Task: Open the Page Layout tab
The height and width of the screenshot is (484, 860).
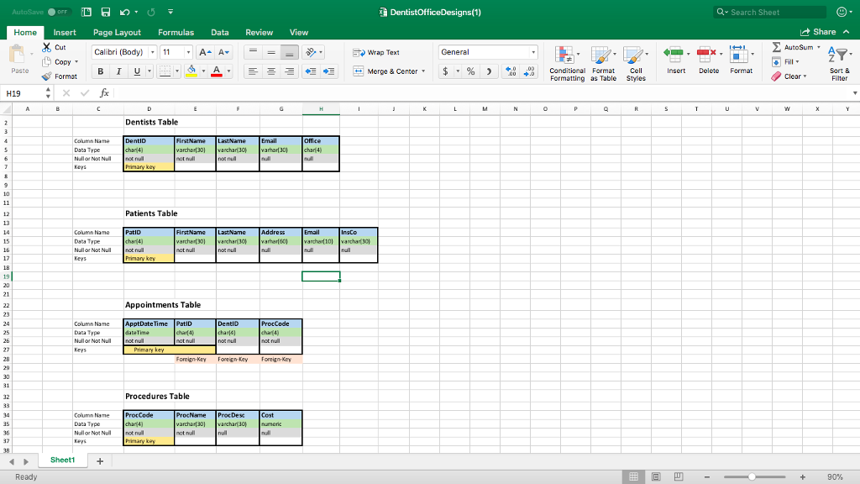Action: click(117, 32)
